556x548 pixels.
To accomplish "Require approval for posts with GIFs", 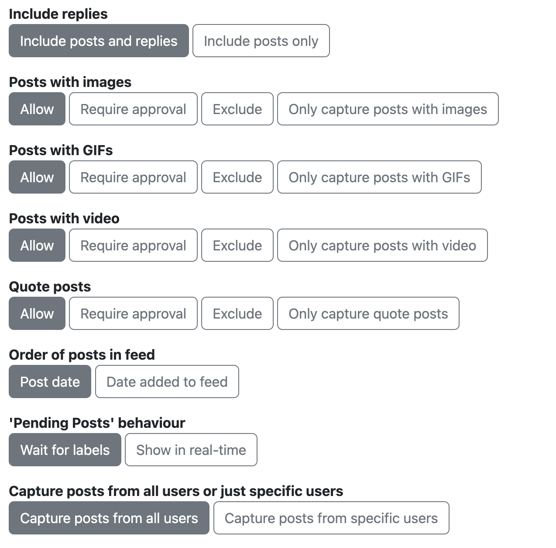I will click(x=133, y=177).
